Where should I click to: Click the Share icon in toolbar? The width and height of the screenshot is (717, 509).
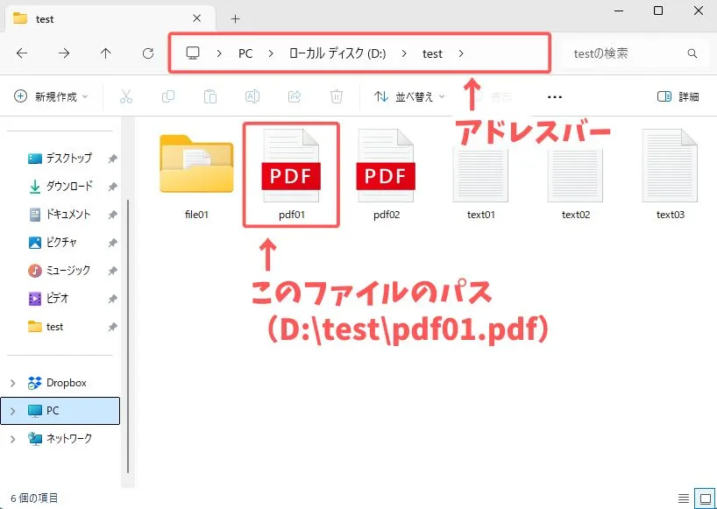pos(295,96)
